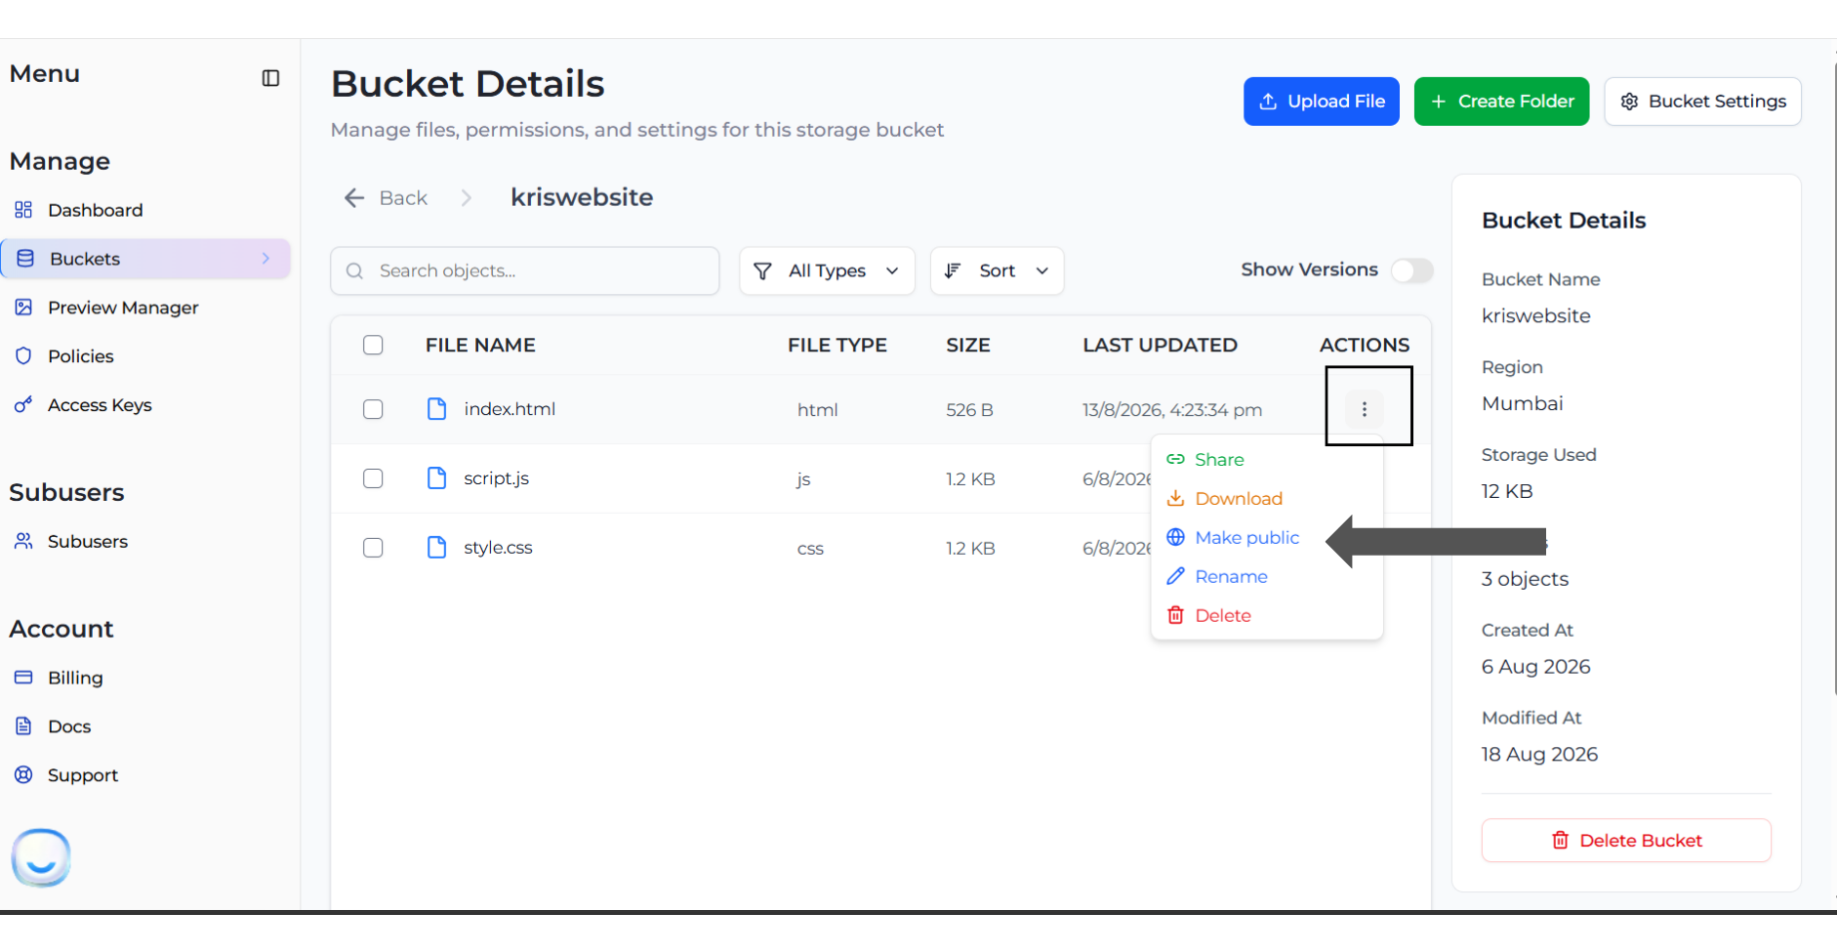Screen dimensions: 1837x952
Task: Click the Buckets database icon
Action: pos(25,259)
